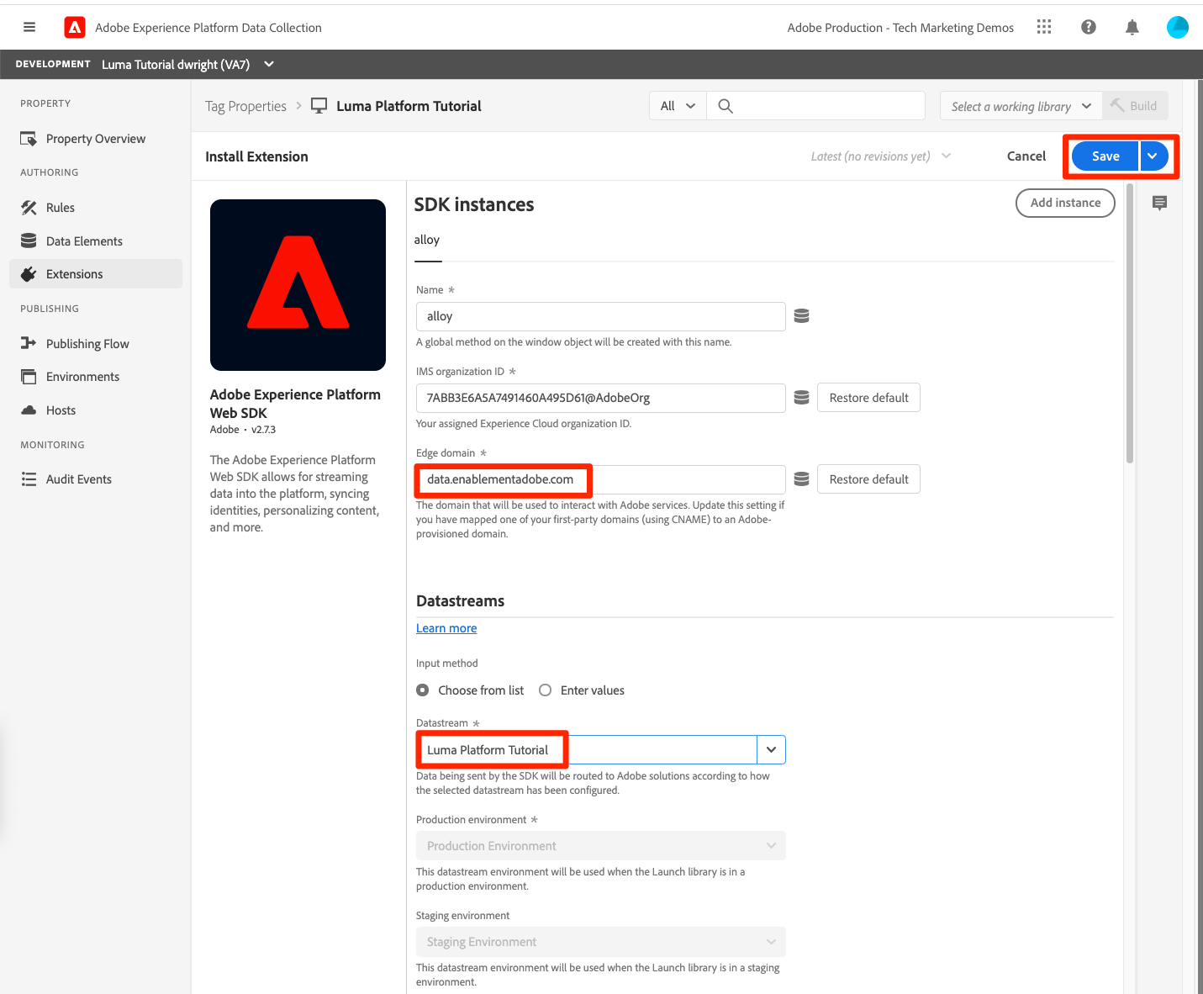The height and width of the screenshot is (994, 1203).
Task: Click Cancel on Install Extension
Action: (x=1026, y=156)
